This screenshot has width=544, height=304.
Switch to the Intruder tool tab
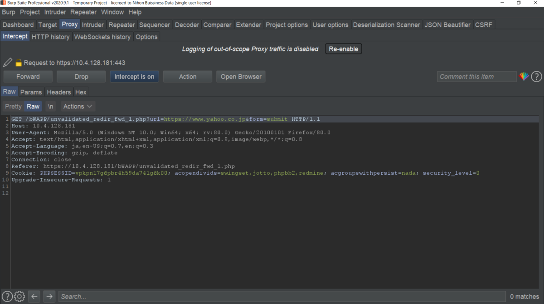pyautogui.click(x=93, y=25)
